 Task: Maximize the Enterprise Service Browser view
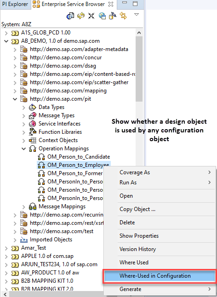coord(135,4)
